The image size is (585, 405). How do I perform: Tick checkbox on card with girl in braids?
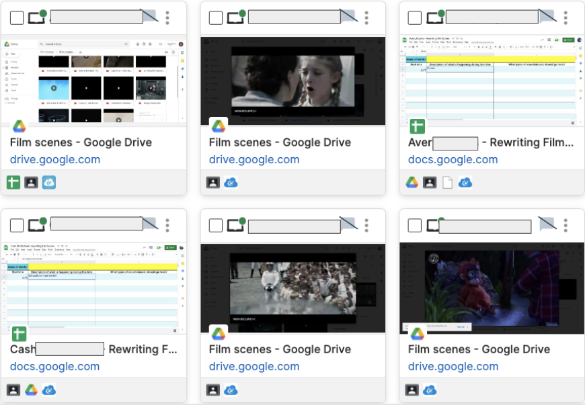coord(216,17)
